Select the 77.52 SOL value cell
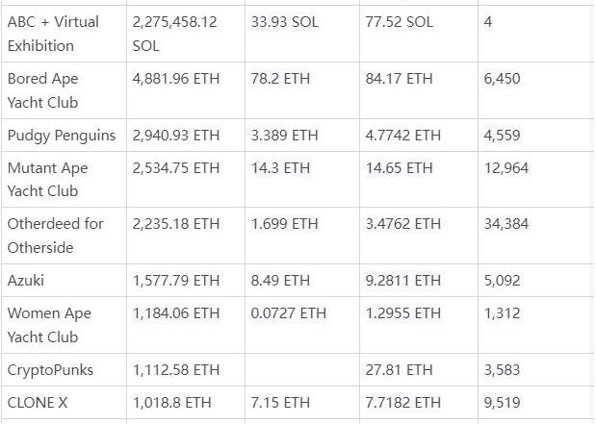596x424 pixels. [399, 22]
